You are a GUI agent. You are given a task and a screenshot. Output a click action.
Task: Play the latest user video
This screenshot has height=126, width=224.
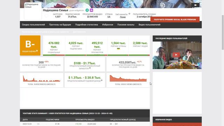[176, 55]
